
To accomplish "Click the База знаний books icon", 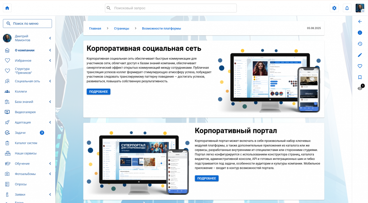I will pyautogui.click(x=7, y=102).
